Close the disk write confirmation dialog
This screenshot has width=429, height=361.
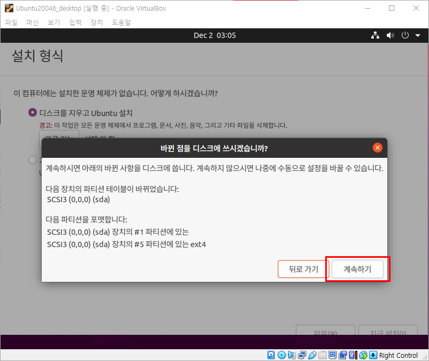(x=378, y=148)
